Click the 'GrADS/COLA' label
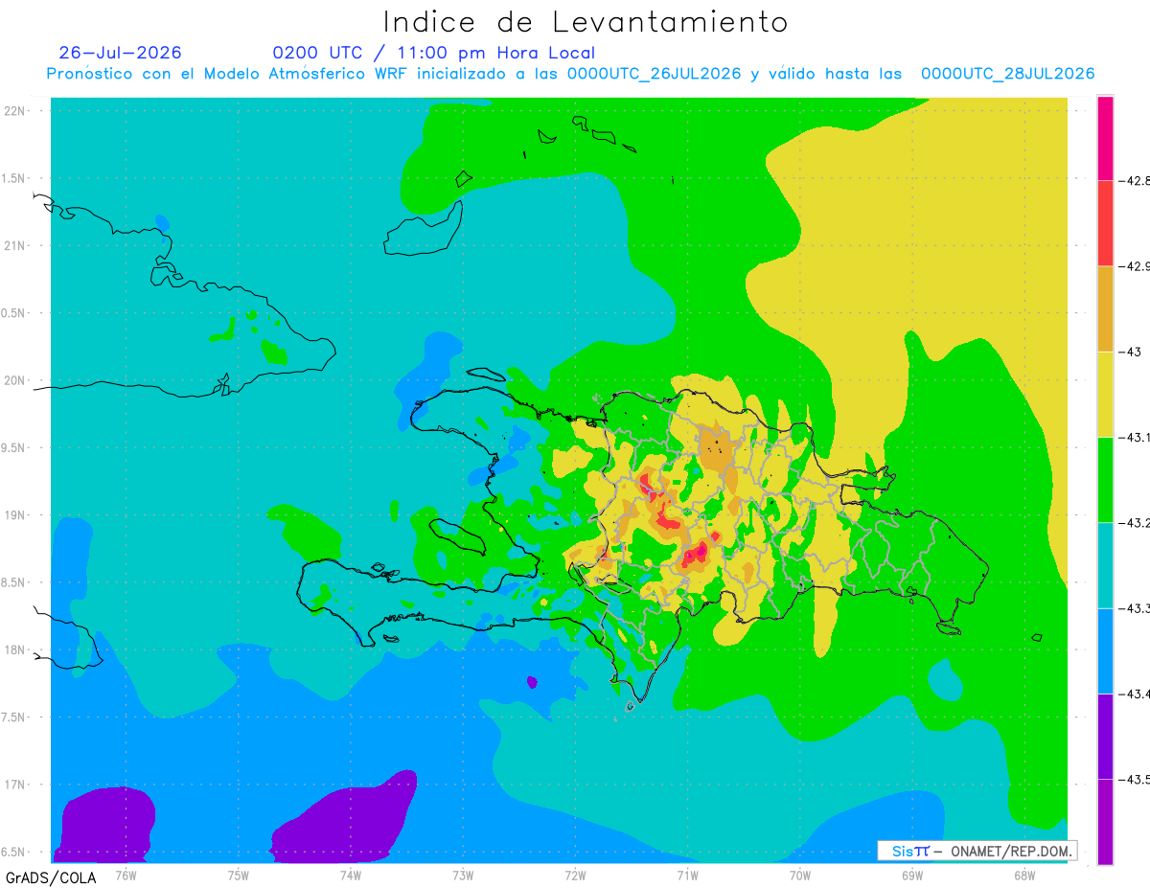The width and height of the screenshot is (1150, 888). tap(51, 877)
